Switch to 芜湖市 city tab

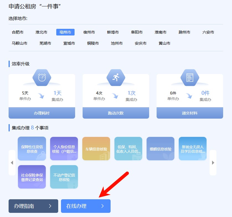[45, 43]
